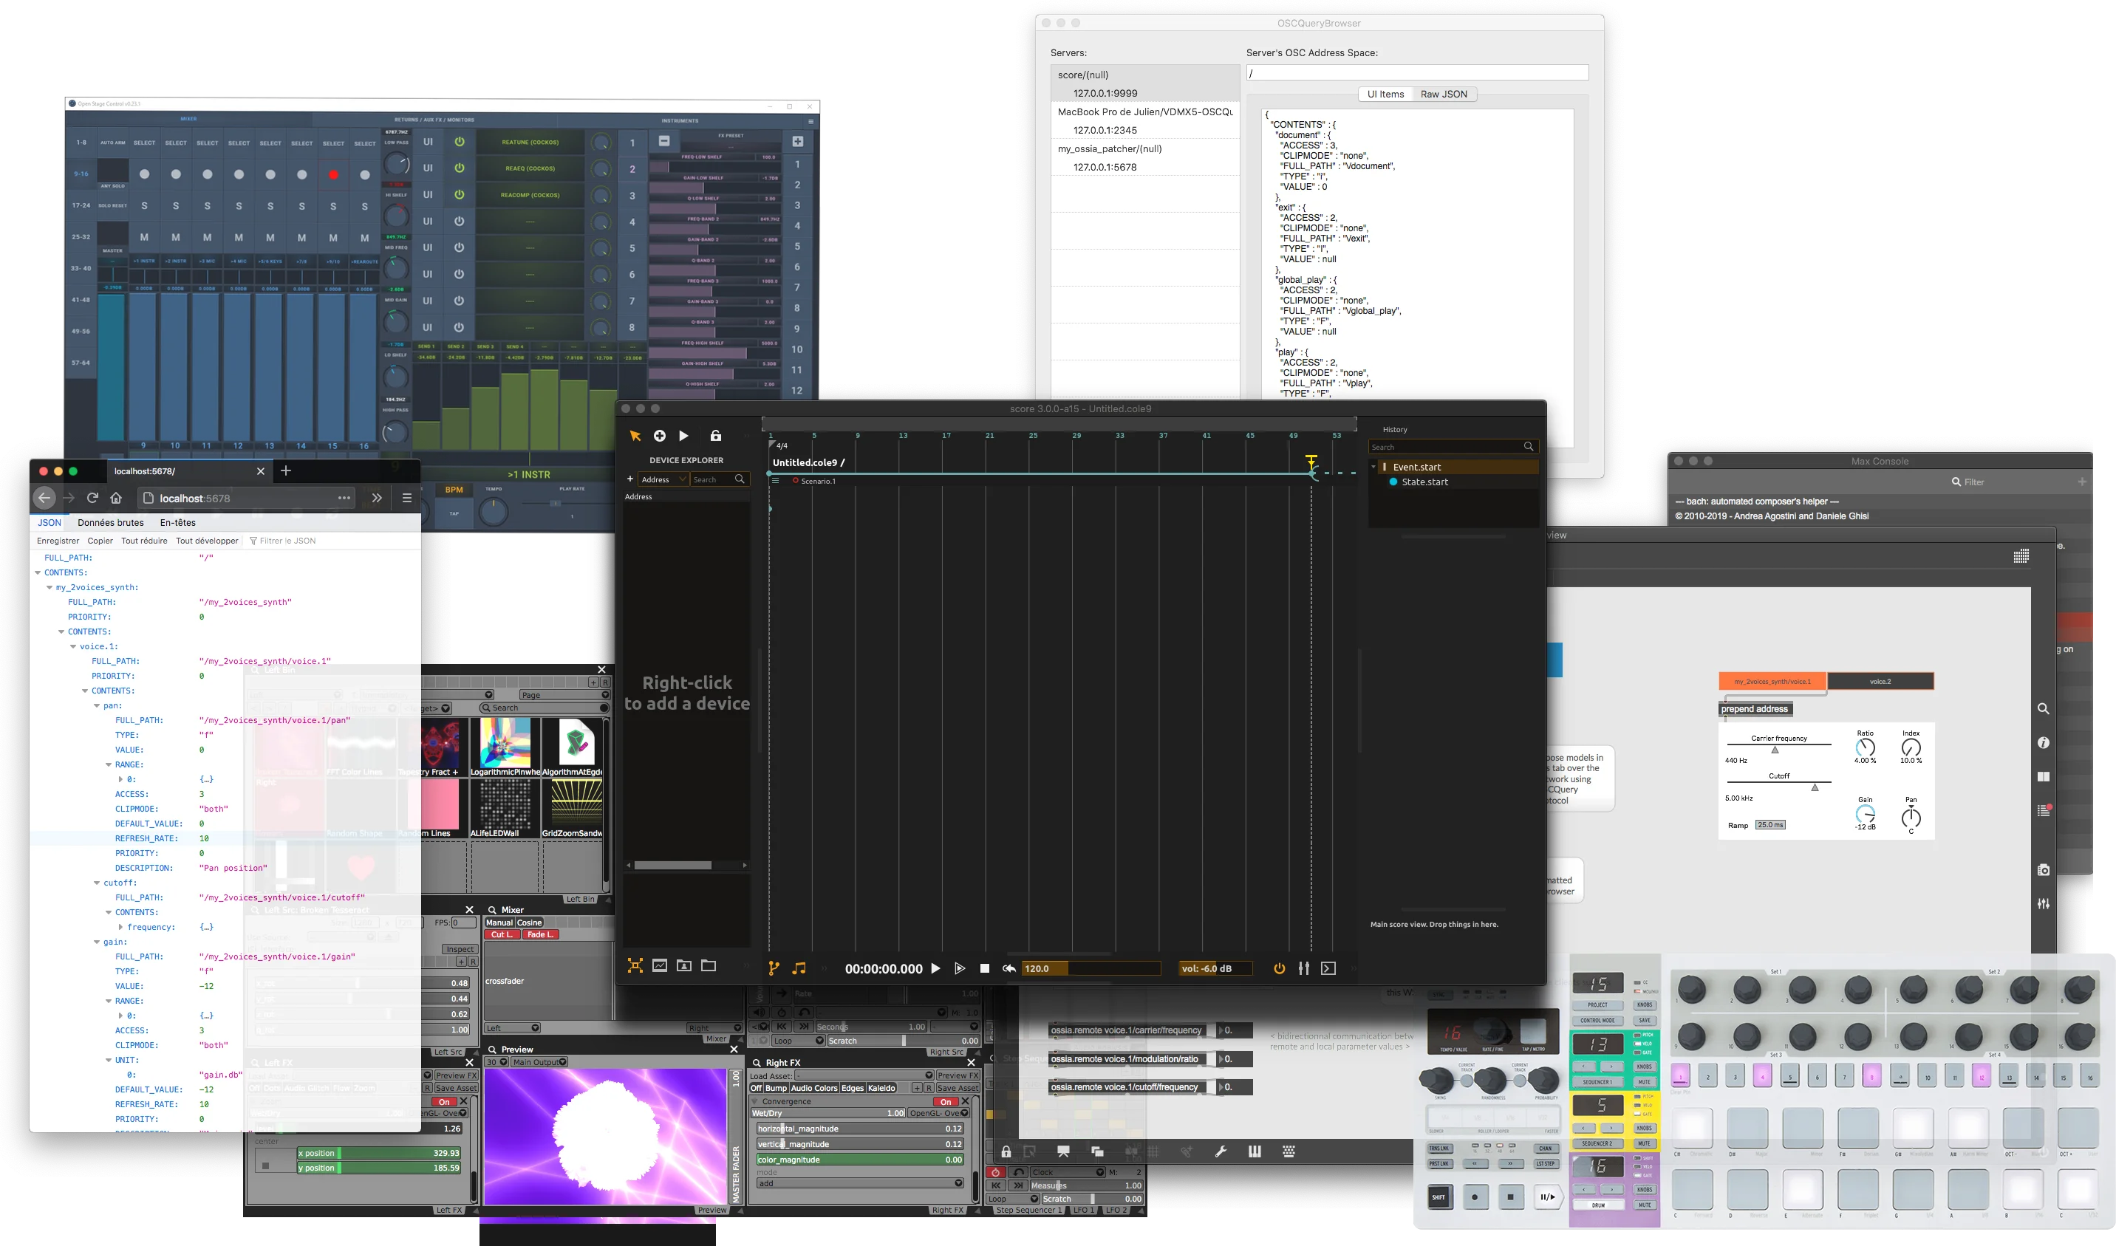Click Tout réduire in the JSON viewer
Screen dimensions: 2116x1246
click(x=144, y=541)
